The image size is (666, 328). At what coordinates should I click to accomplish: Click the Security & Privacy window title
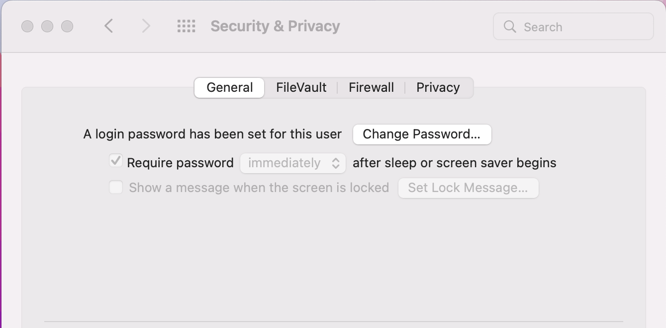(x=275, y=26)
